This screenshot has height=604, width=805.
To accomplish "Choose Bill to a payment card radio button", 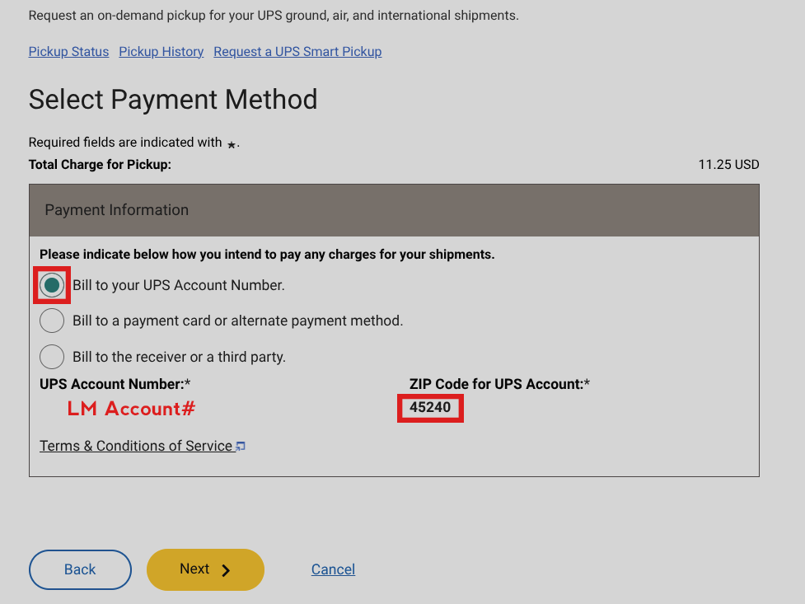I will pyautogui.click(x=52, y=321).
